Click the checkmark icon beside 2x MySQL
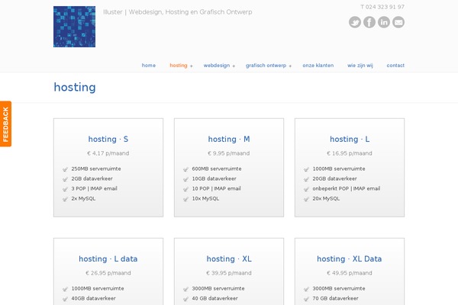This screenshot has height=305, width=458. [65, 199]
